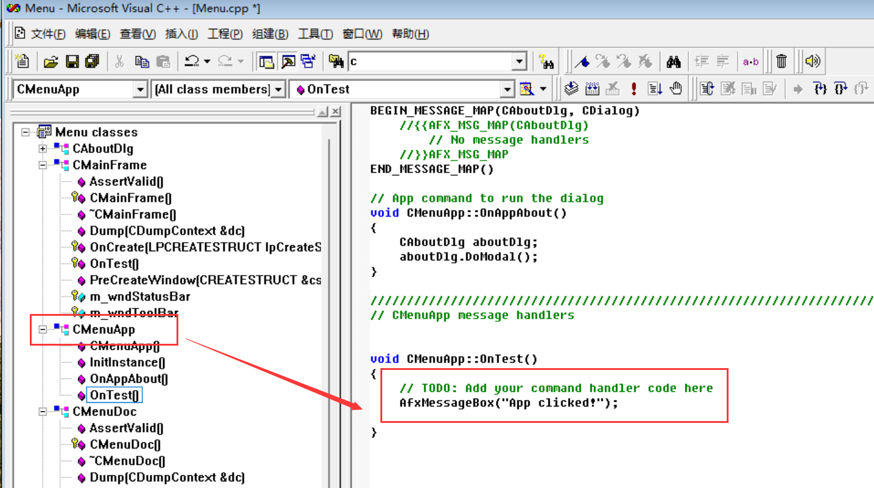The height and width of the screenshot is (488, 874).
Task: Open the 文件(F) menu
Action: click(48, 34)
